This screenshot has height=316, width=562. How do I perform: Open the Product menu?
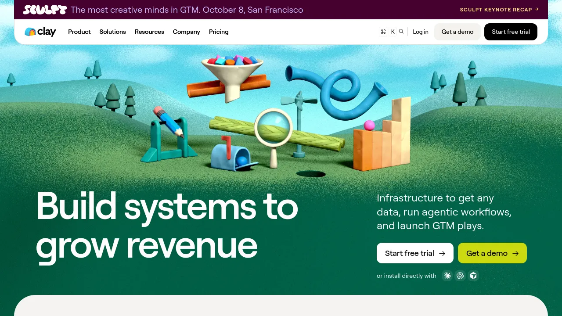79,32
